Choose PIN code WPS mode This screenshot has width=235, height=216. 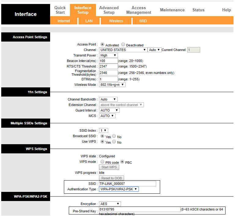click(x=102, y=162)
